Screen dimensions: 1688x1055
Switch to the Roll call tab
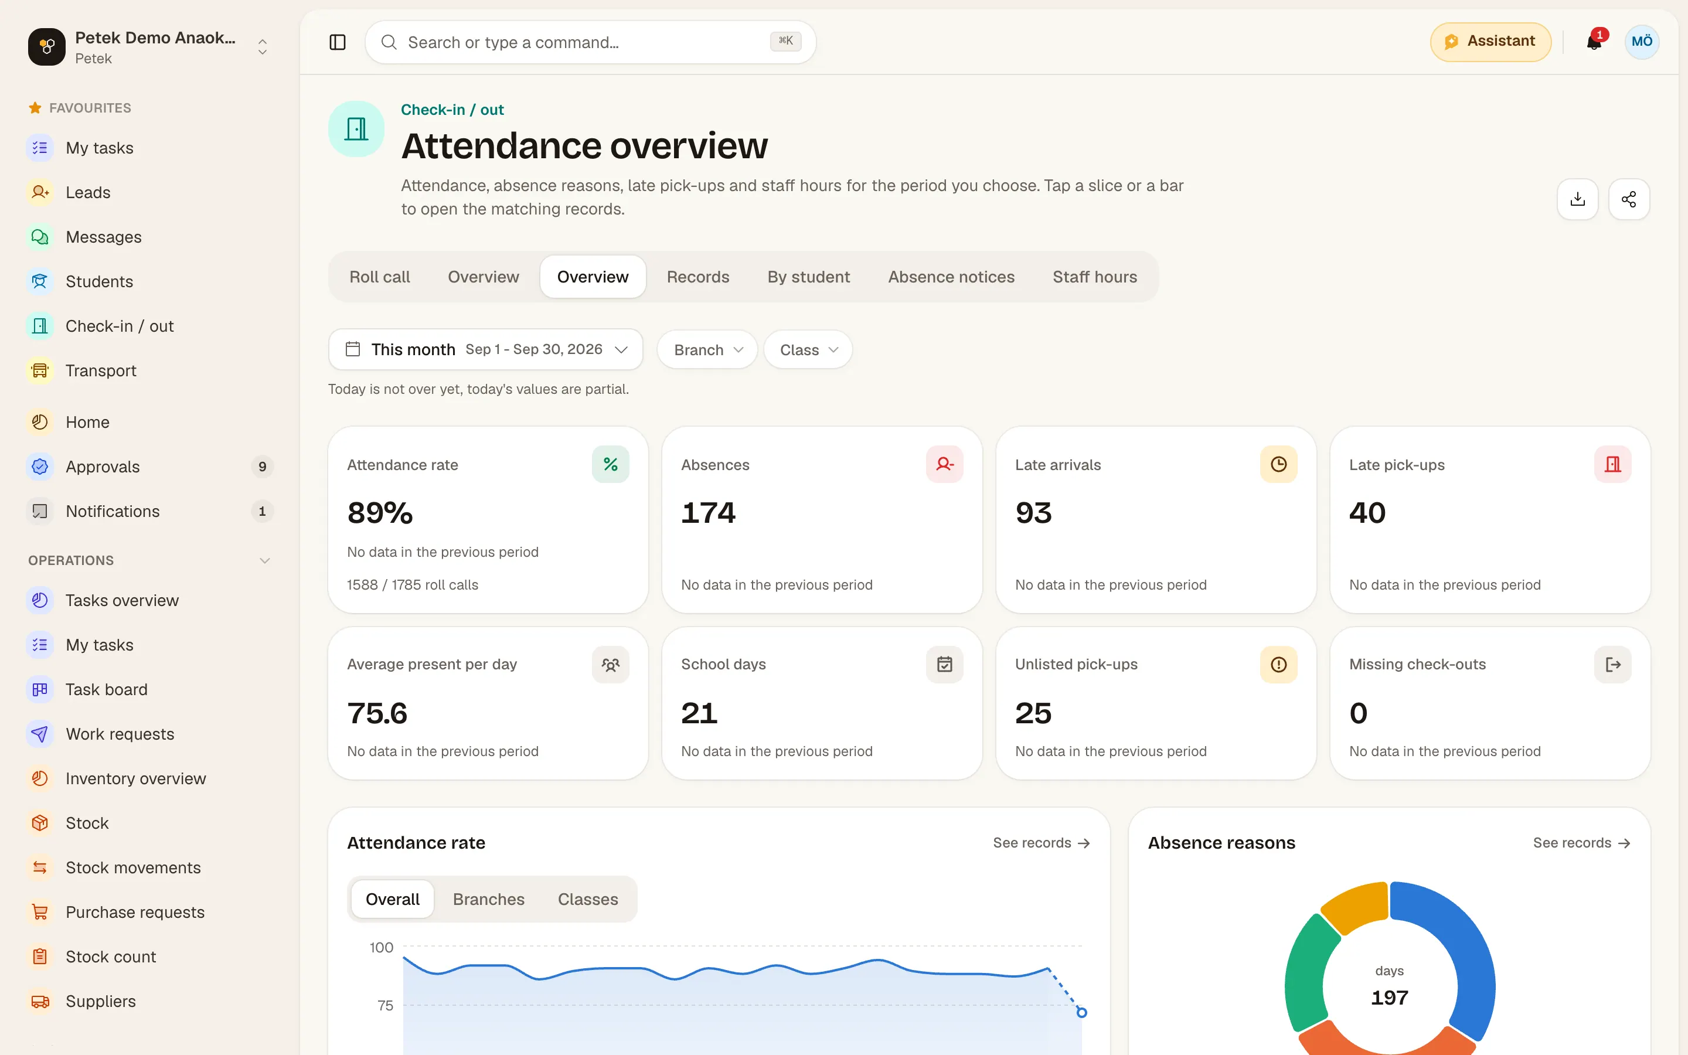tap(379, 277)
